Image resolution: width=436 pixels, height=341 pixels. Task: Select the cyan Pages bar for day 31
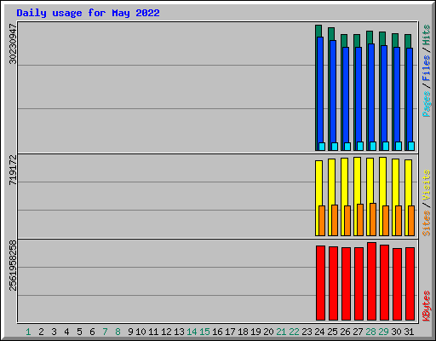[411, 146]
